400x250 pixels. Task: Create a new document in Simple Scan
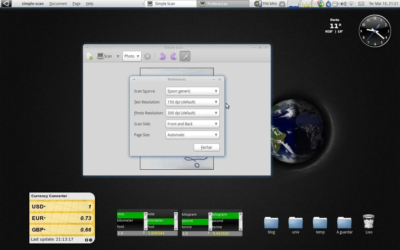tap(89, 56)
